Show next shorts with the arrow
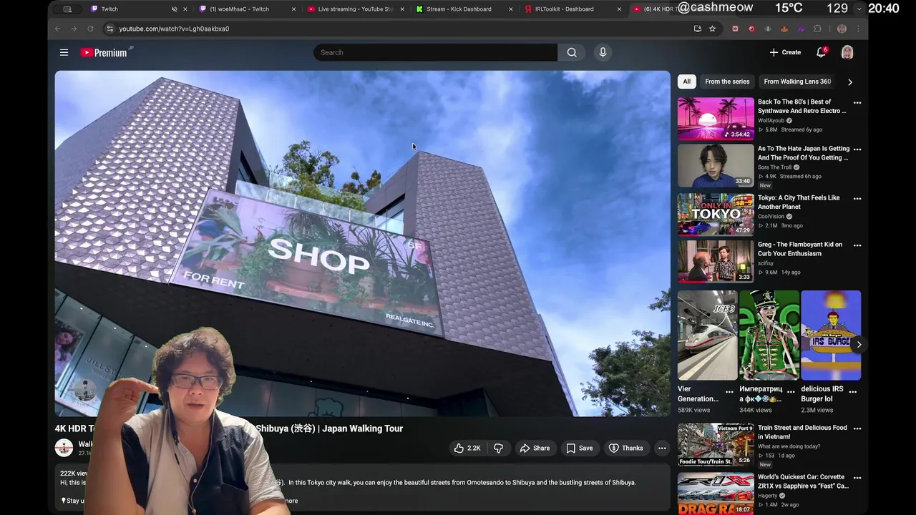The width and height of the screenshot is (916, 515). (x=859, y=344)
